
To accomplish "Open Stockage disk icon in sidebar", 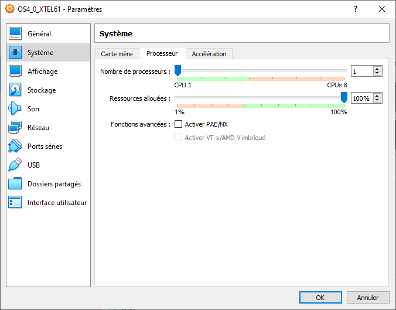I will [15, 90].
